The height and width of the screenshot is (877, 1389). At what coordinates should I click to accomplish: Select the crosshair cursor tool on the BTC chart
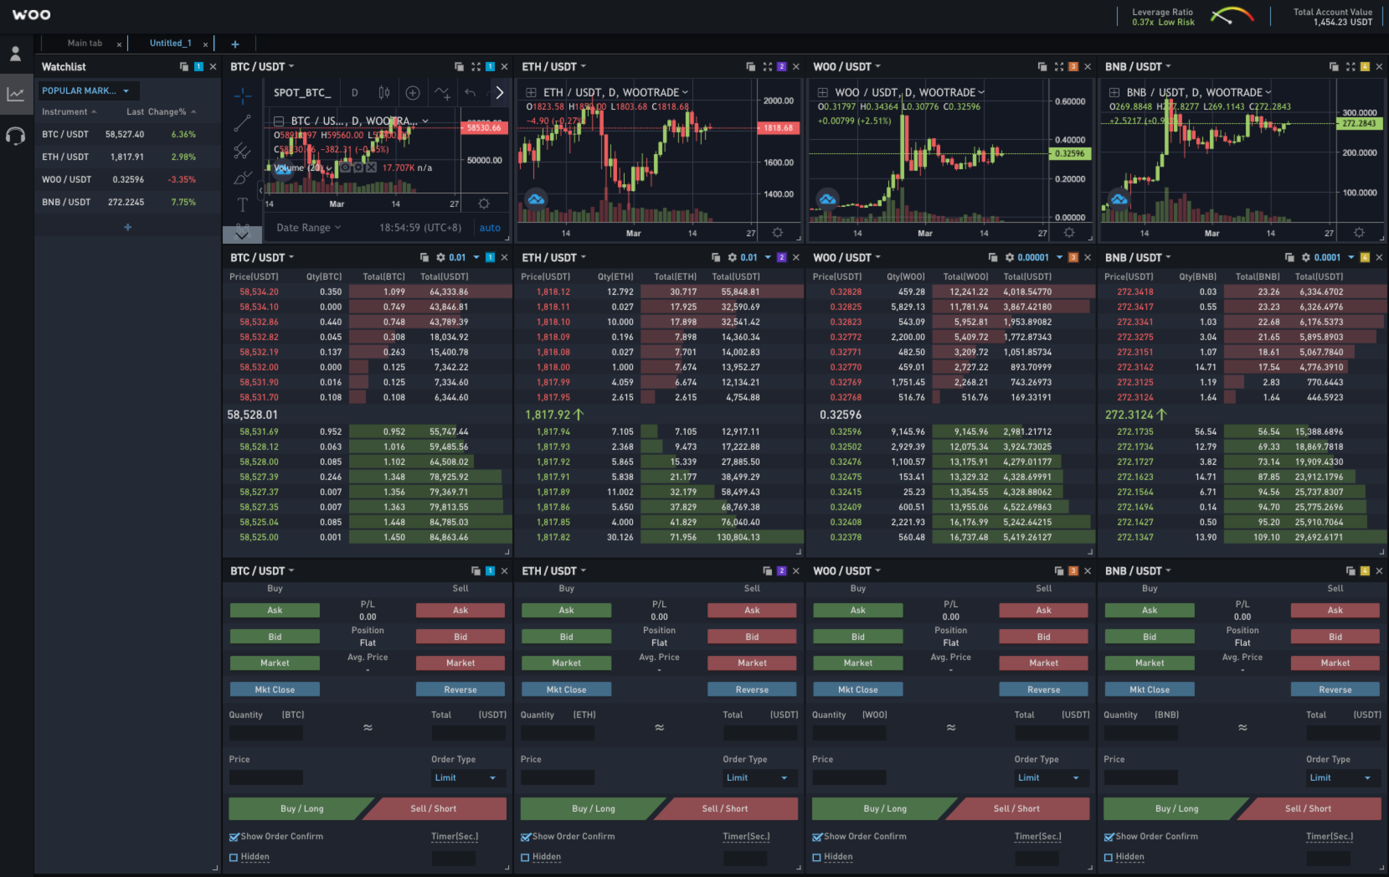pyautogui.click(x=242, y=96)
